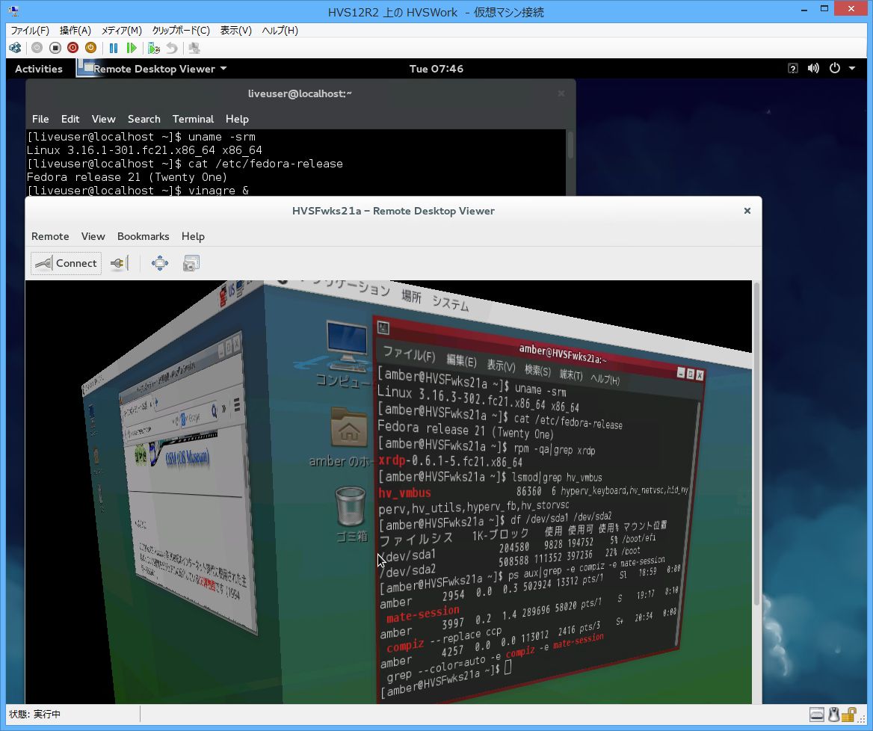Viewport: 873px width, 731px height.
Task: Click the liveuser terminal scrollbar
Action: [x=570, y=145]
